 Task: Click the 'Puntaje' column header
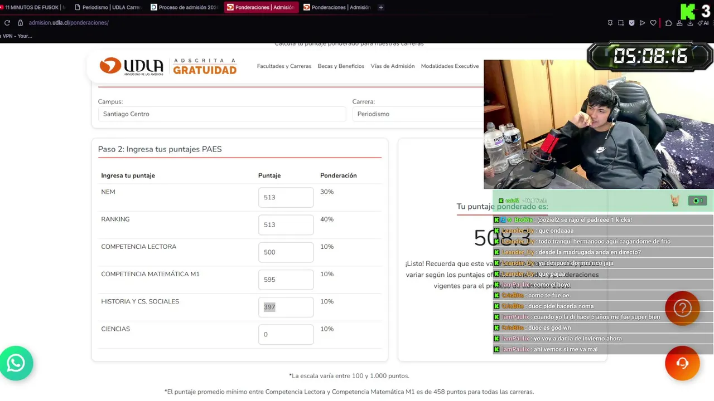269,175
